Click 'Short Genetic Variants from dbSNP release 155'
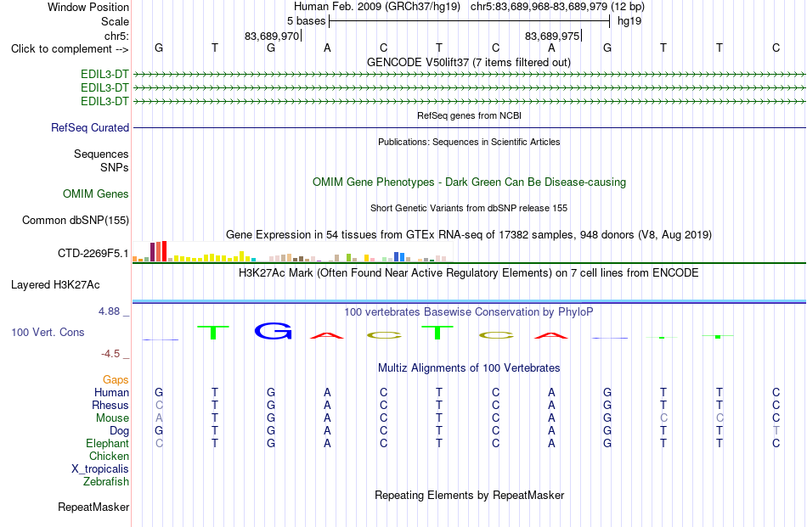 (469, 208)
